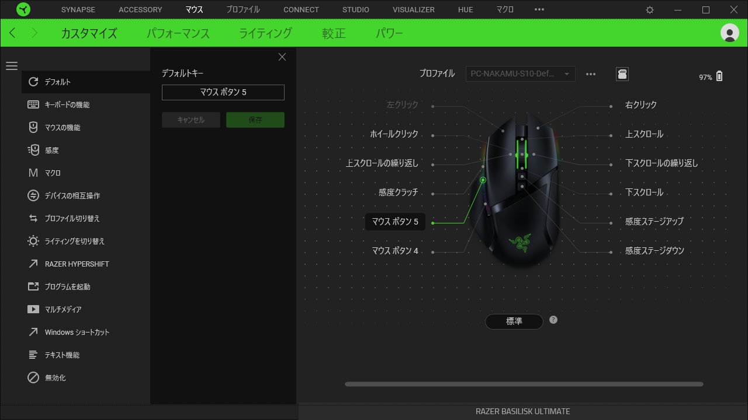Select the 下スクロールの繰り返し mapping label

(662, 163)
